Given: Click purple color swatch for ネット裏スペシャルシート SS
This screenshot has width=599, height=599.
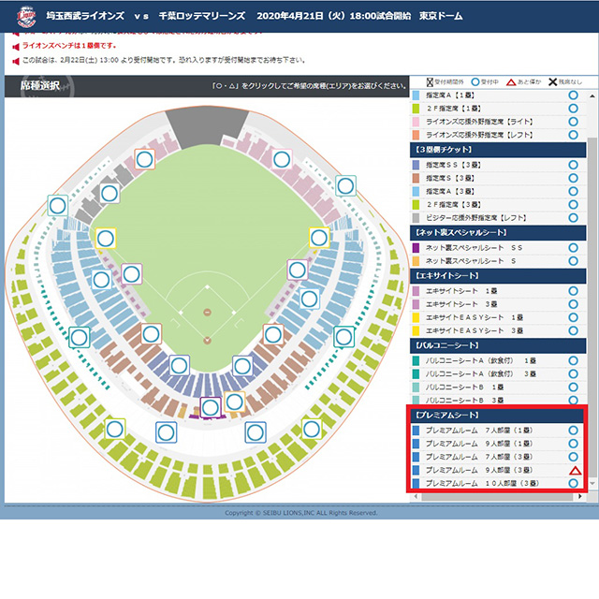Looking at the screenshot, I should pyautogui.click(x=416, y=247).
